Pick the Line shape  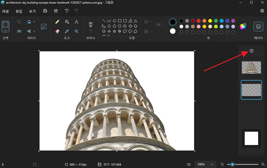coord(104,21)
